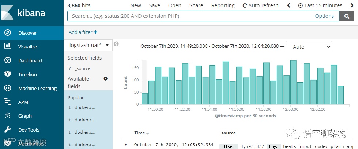Open search Options
358x149 pixels.
[x=324, y=16]
